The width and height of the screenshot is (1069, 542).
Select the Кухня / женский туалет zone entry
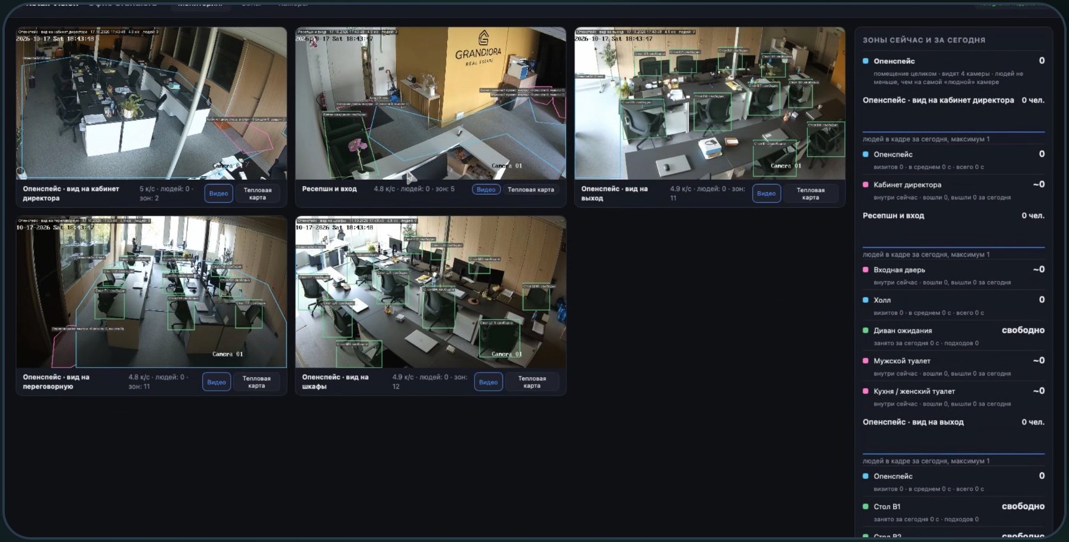(x=953, y=397)
